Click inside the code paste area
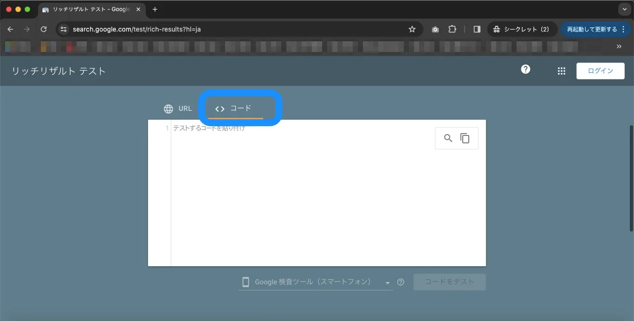 tap(328, 193)
